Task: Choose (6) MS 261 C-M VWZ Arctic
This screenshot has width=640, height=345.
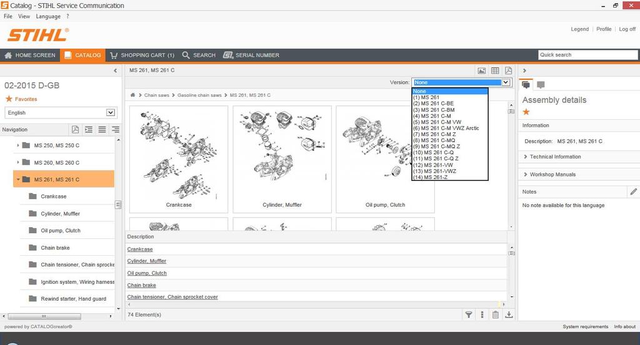Action: (x=450, y=128)
